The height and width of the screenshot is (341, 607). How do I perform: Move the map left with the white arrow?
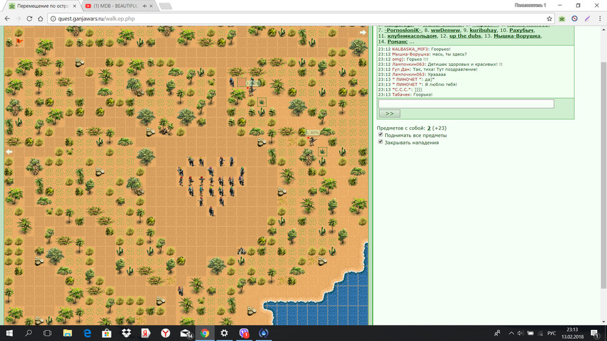pyautogui.click(x=9, y=152)
